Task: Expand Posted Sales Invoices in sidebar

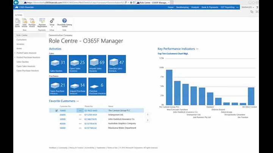Action: pyautogui.click(x=15, y=53)
